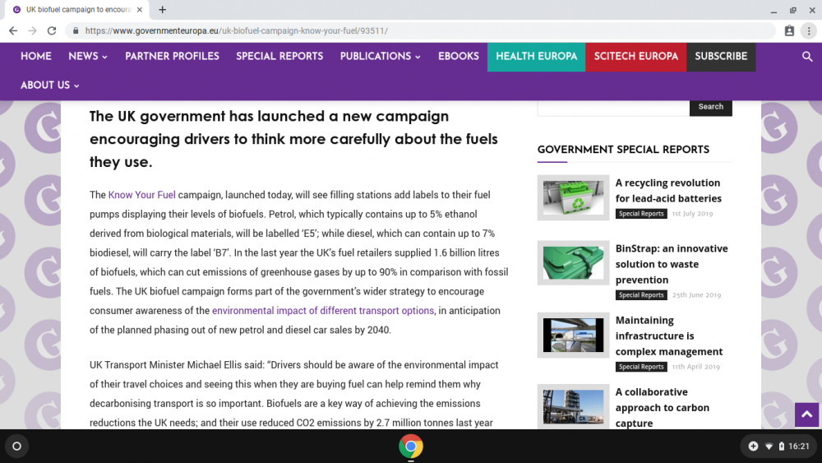View site security lock information
This screenshot has height=463, width=822.
pos(76,31)
